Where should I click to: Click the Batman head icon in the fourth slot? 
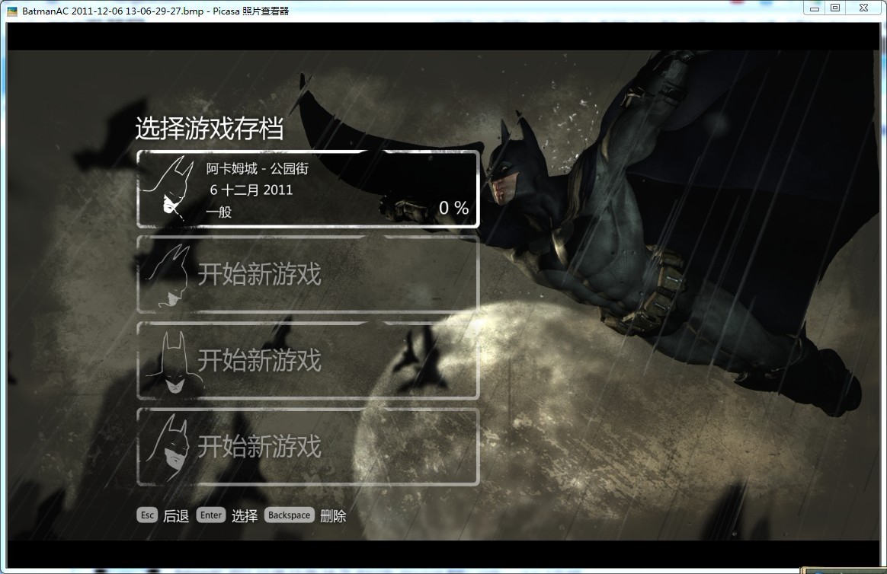tap(168, 448)
